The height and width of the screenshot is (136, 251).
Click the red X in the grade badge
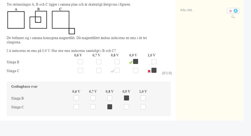coord(230,11)
